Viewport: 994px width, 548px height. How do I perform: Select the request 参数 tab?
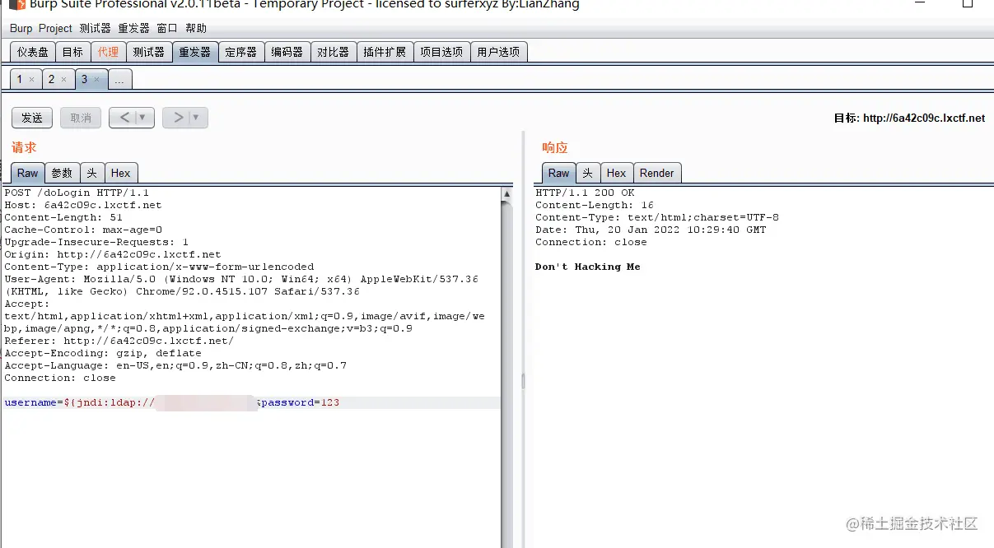click(x=63, y=173)
